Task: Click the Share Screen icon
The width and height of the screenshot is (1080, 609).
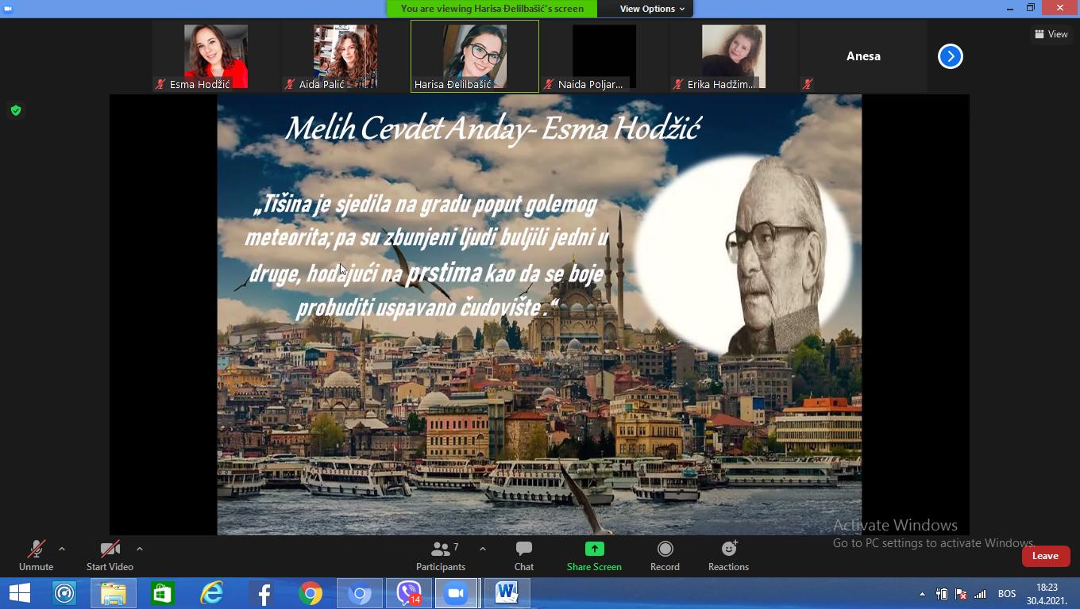Action: [x=594, y=556]
